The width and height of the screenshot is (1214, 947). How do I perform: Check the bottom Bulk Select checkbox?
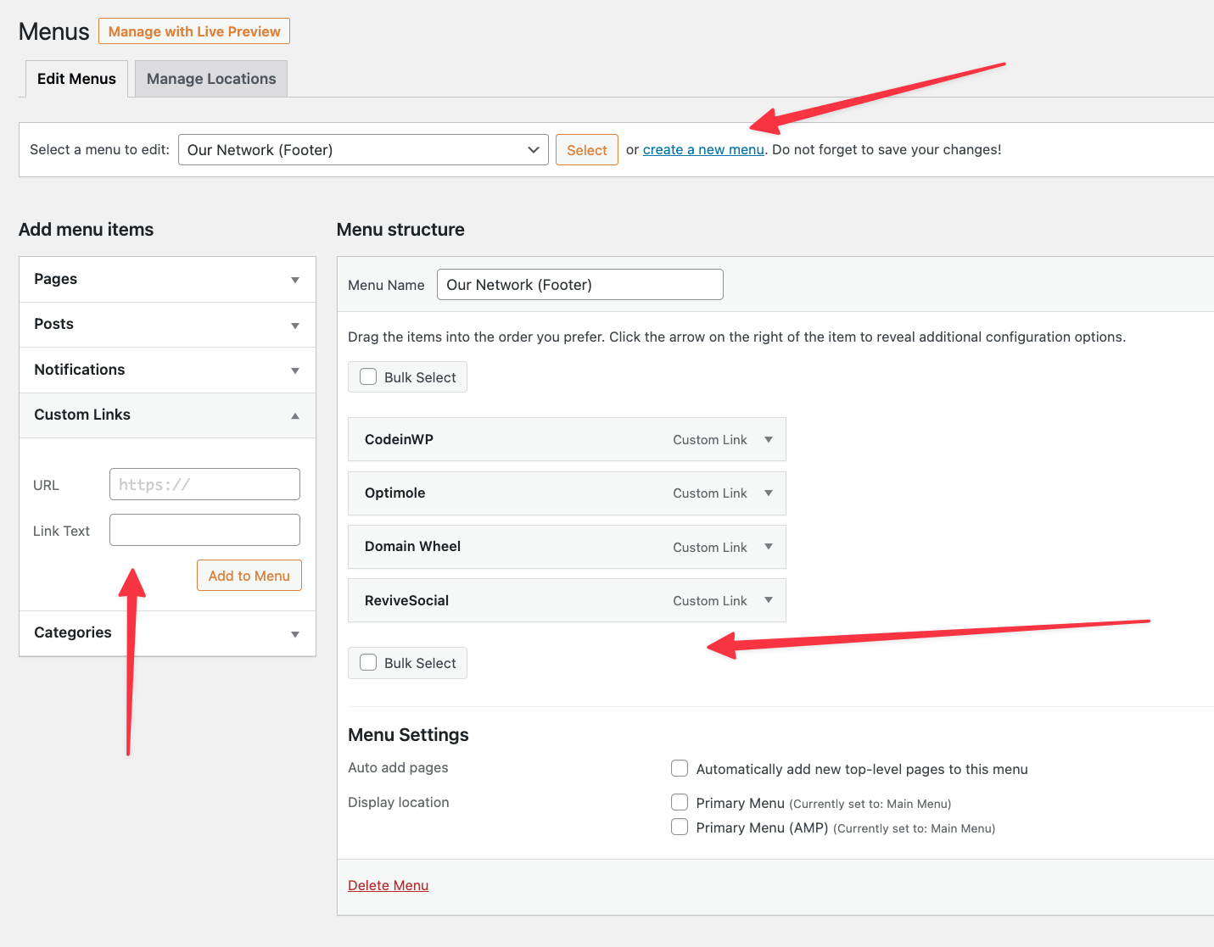click(x=368, y=663)
